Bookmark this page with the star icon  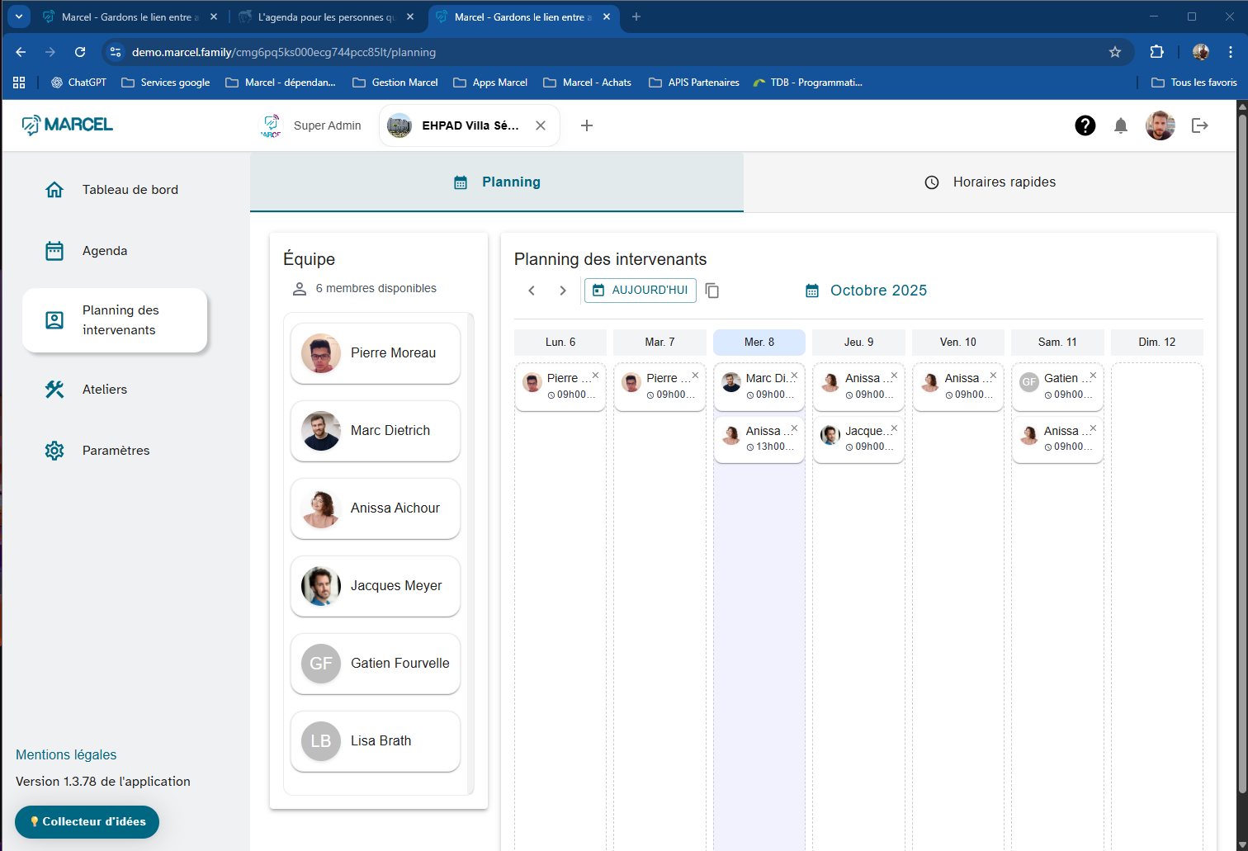point(1115,52)
